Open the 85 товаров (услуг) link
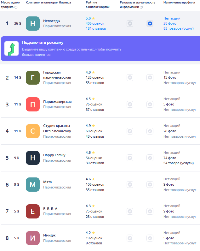Viewport: 200px width, 251px height. 179,28
